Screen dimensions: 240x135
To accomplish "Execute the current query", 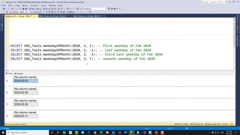I will pyautogui.click(x=36, y=12).
